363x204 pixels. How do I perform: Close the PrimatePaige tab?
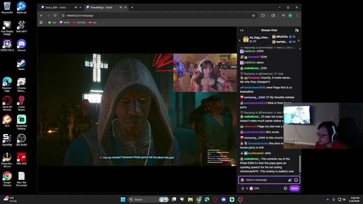point(125,7)
